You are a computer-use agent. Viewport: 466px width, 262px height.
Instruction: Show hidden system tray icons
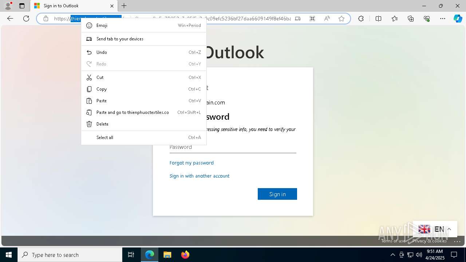pyautogui.click(x=392, y=255)
